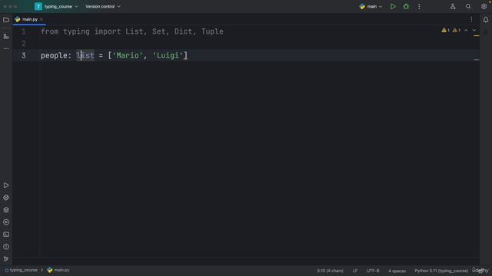Click the cursor position 3:10 status

pos(330,271)
